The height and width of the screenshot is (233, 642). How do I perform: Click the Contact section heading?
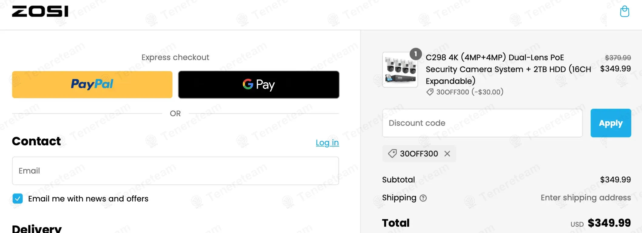pyautogui.click(x=36, y=141)
